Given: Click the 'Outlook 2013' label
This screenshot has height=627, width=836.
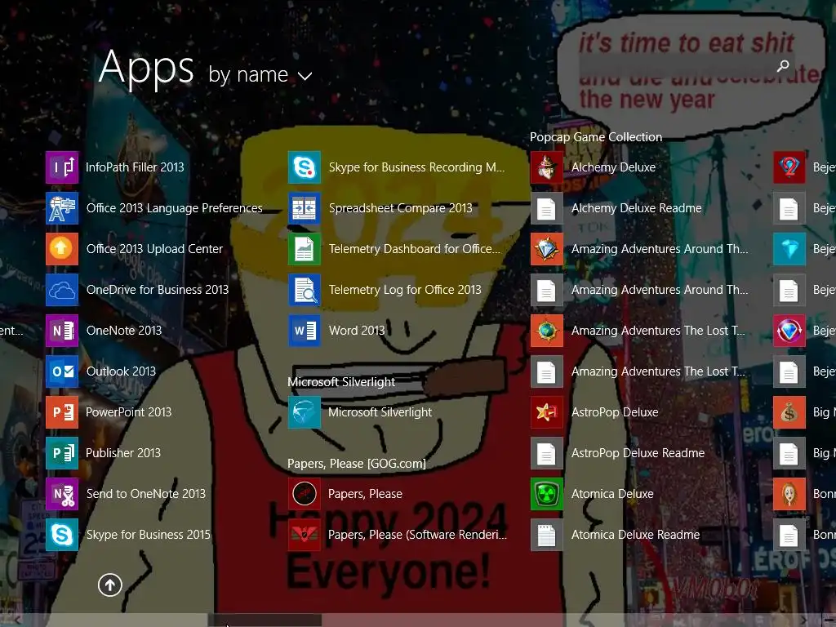Looking at the screenshot, I should [x=121, y=371].
